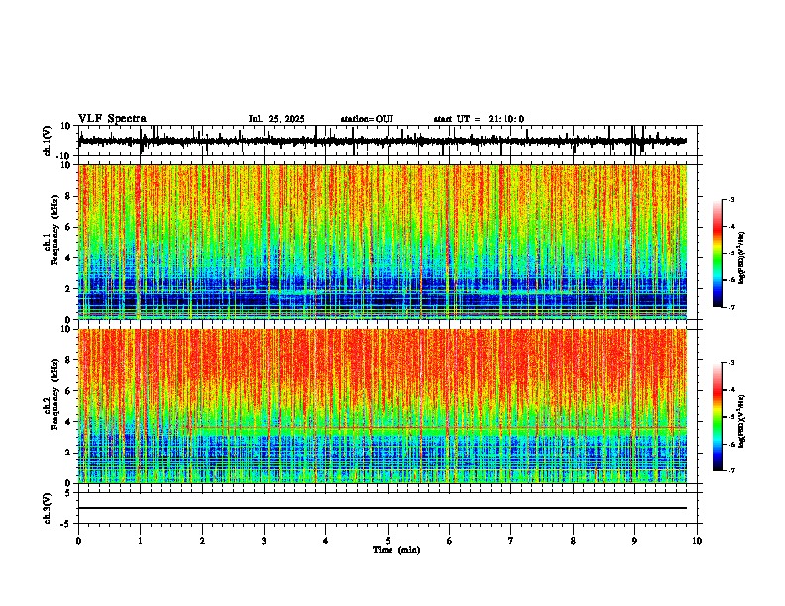Click time axis end tick label '10'
Screen dimensions: 785x606
(697, 541)
